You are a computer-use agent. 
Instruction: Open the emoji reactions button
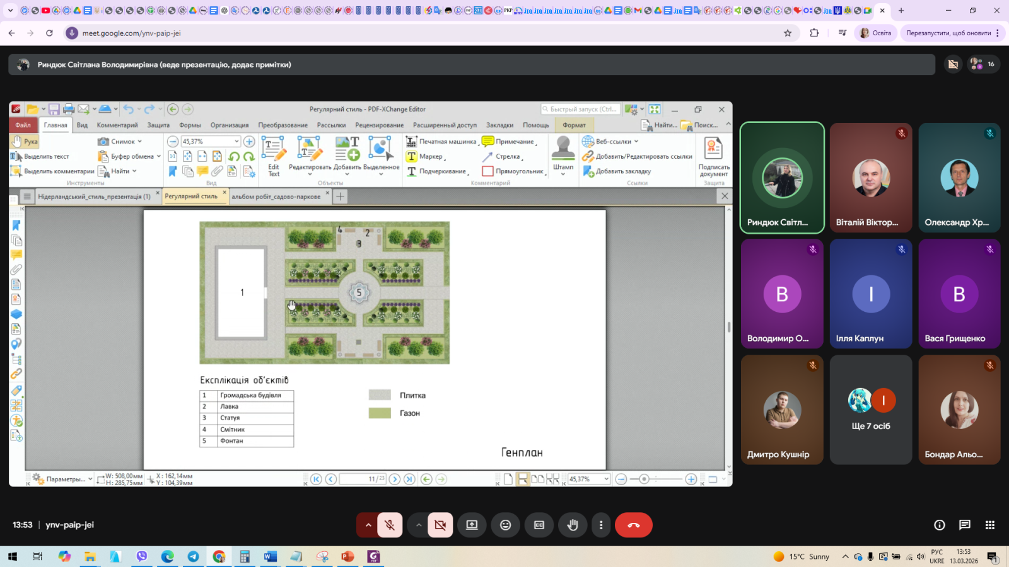pos(505,525)
